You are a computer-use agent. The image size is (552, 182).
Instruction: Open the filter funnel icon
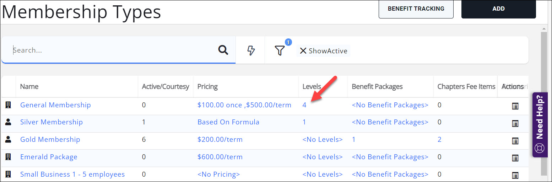[x=280, y=50]
